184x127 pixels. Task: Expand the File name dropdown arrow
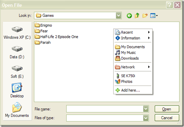146,109
